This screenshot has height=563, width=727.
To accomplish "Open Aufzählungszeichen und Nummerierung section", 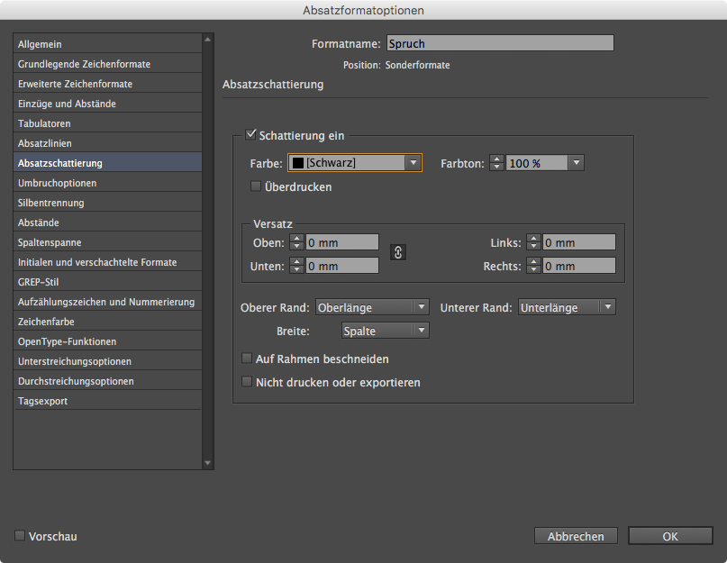I will pyautogui.click(x=107, y=302).
